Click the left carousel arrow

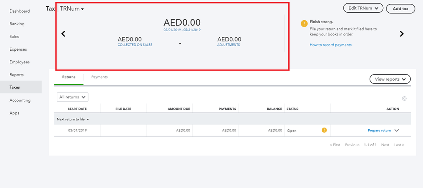pyautogui.click(x=64, y=34)
